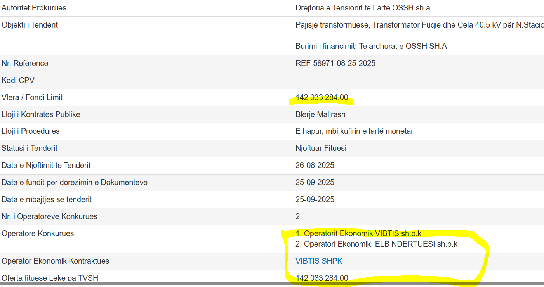Viewport: 544px width, 287px height.
Task: Click the Pajisje transformuese tender description
Action: pyautogui.click(x=419, y=25)
